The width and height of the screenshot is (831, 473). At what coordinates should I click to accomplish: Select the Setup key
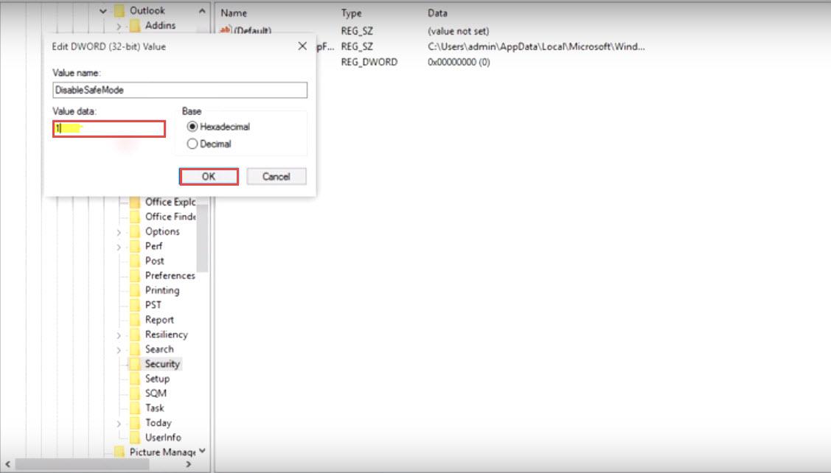click(x=157, y=379)
